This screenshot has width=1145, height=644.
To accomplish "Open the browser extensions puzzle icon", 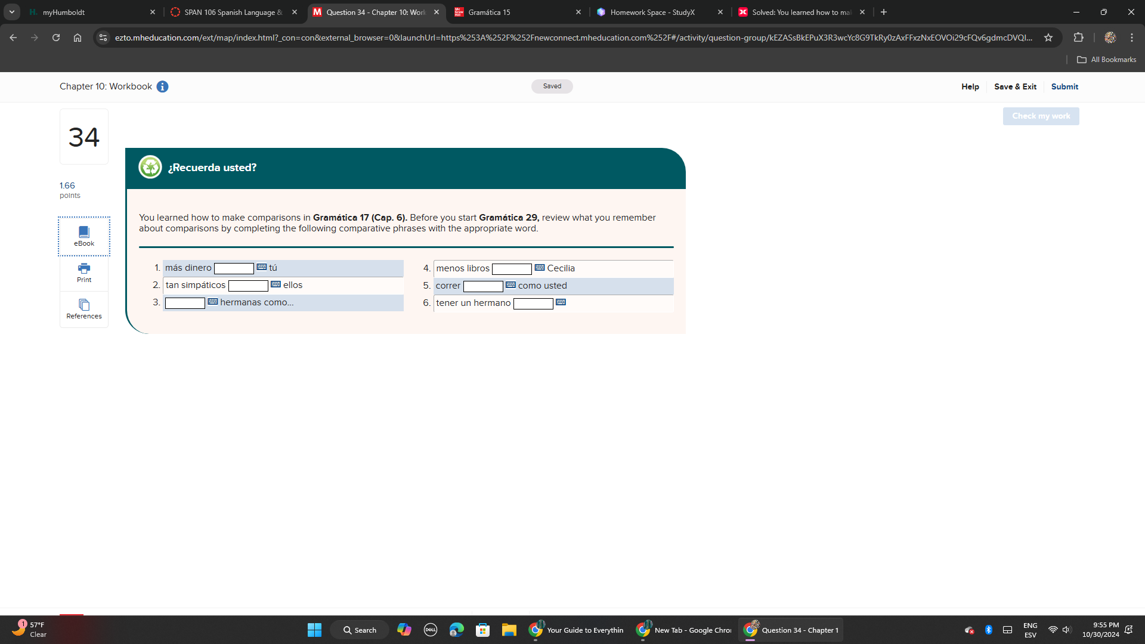I will [1078, 38].
